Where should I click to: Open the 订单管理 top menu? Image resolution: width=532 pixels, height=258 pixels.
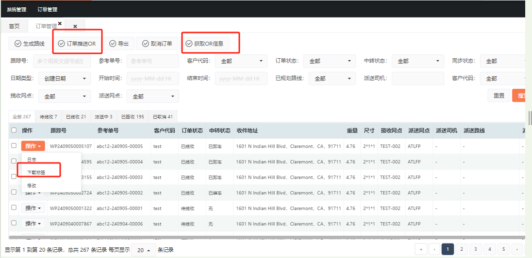pyautogui.click(x=47, y=10)
